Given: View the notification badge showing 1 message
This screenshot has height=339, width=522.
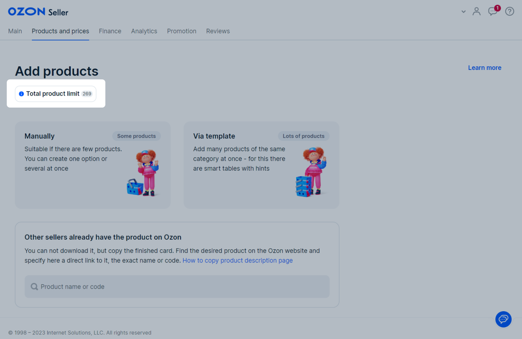Looking at the screenshot, I should click(497, 7).
